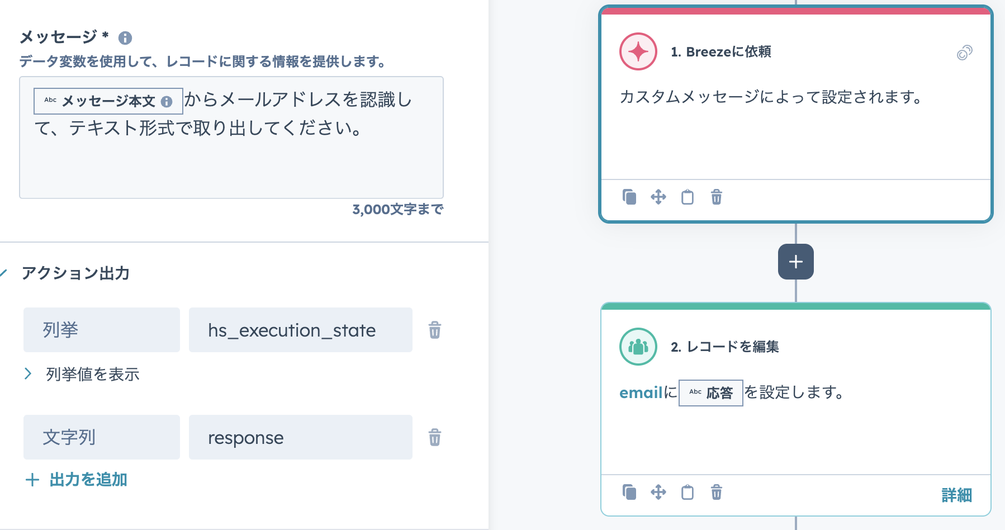Click the 3,000文字まで character limit text
The height and width of the screenshot is (530, 1005).
point(398,210)
